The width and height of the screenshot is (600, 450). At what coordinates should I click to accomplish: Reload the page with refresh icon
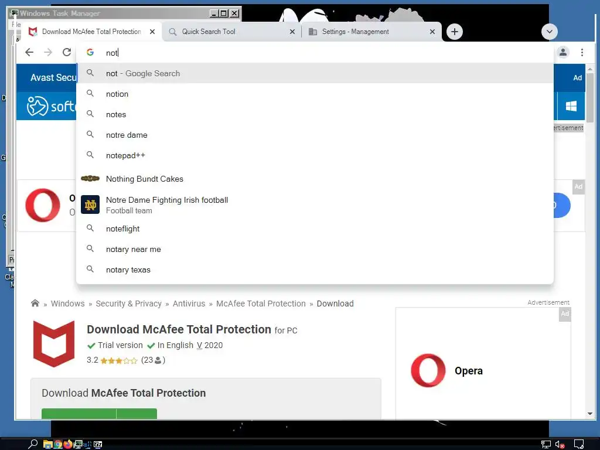click(x=67, y=52)
